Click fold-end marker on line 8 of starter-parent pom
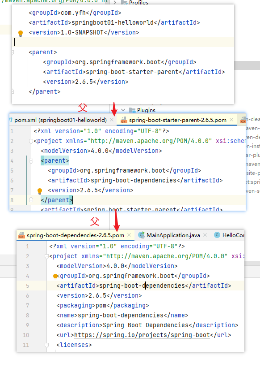The height and width of the screenshot is (368, 260). click(31, 200)
